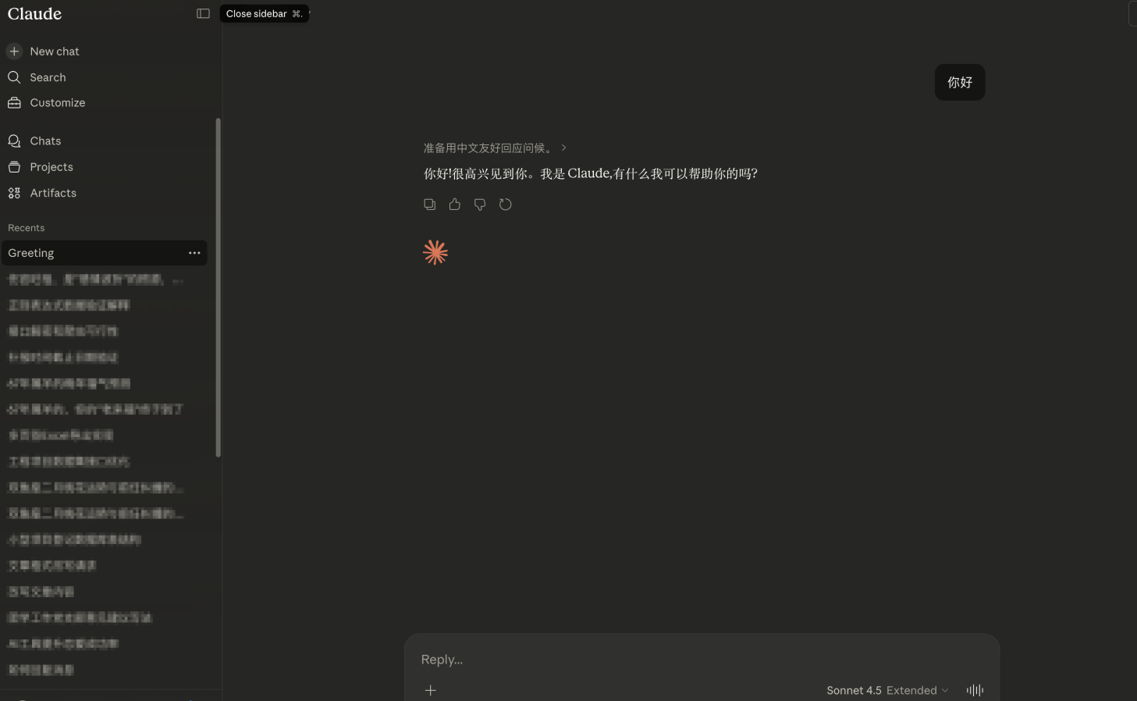Start voice mode with the waveform icon
The height and width of the screenshot is (701, 1137).
coord(975,690)
